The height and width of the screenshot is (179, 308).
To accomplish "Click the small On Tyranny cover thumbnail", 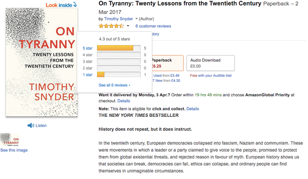I will coord(10,140).
